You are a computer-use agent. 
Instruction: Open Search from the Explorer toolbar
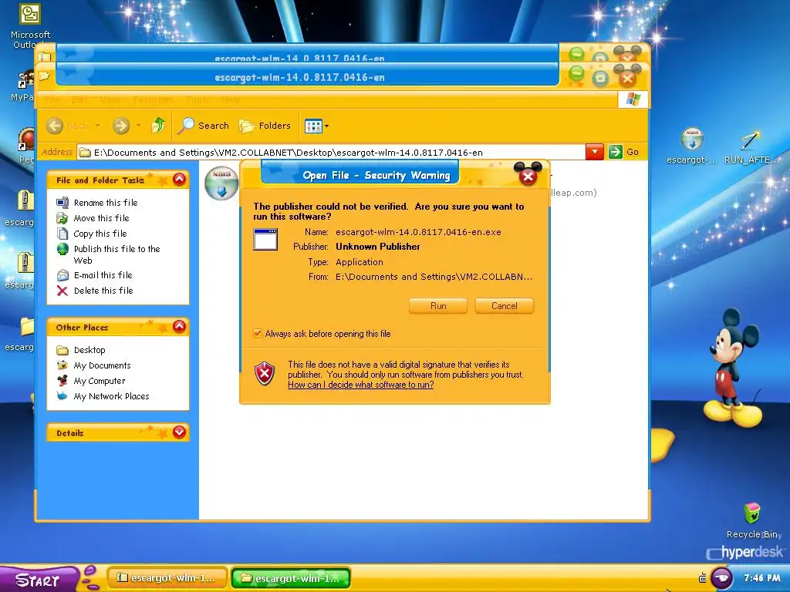click(x=204, y=126)
